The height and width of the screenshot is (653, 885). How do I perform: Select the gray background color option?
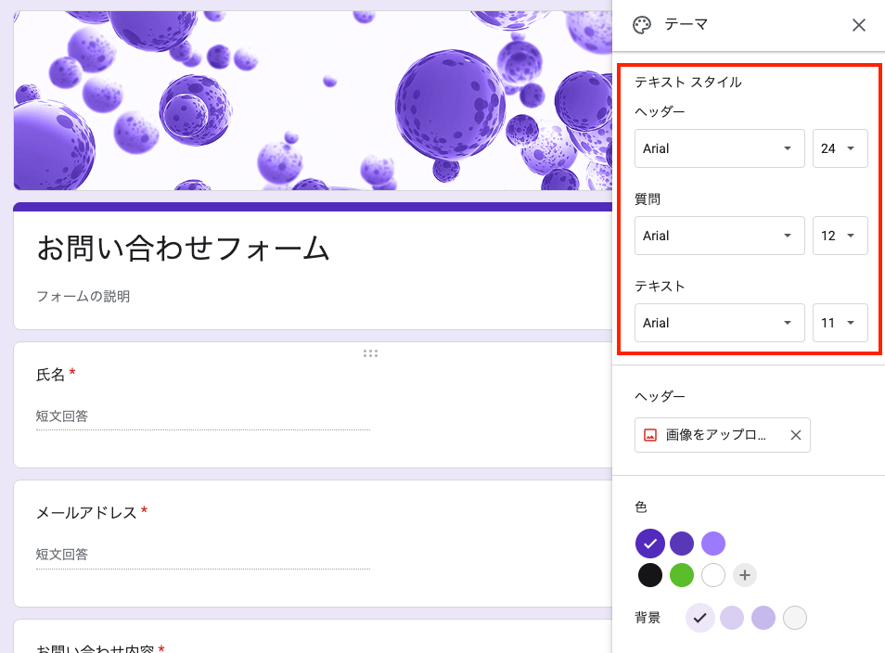[795, 618]
